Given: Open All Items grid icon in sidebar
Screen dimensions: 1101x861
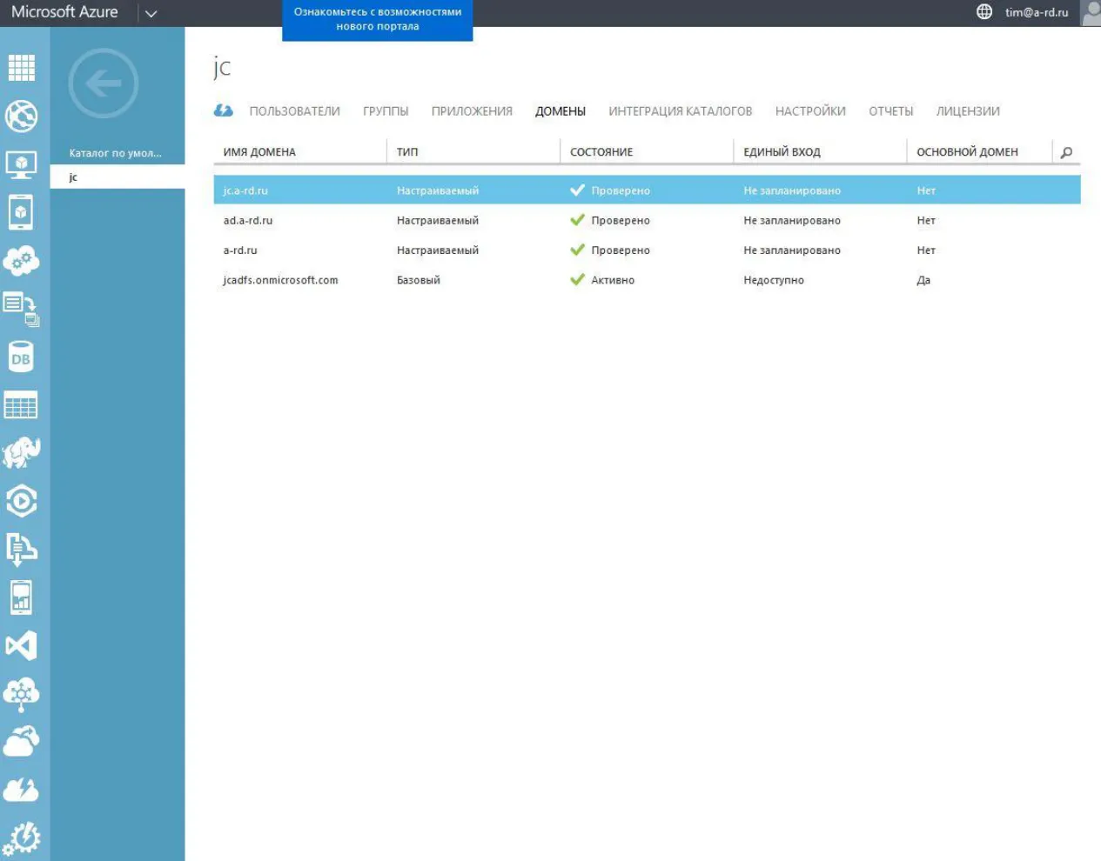Looking at the screenshot, I should 21,68.
